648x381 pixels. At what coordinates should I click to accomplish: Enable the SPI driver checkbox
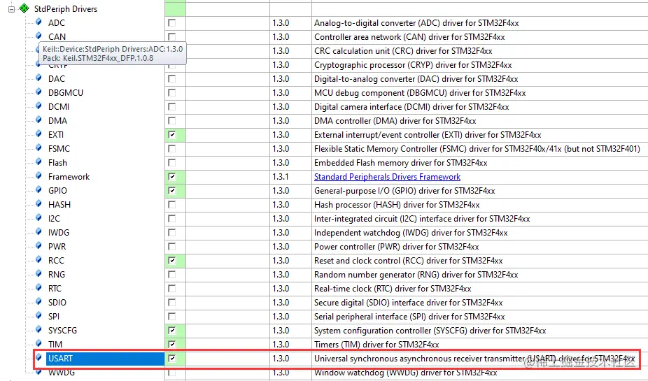click(x=172, y=316)
